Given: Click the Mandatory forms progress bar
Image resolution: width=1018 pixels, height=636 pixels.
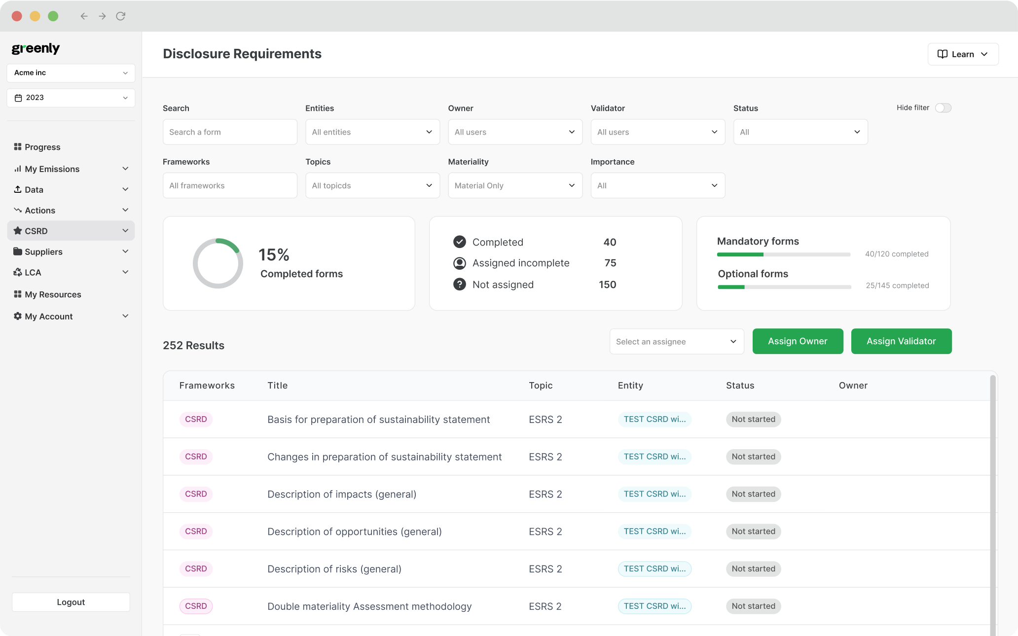Looking at the screenshot, I should coord(783,254).
